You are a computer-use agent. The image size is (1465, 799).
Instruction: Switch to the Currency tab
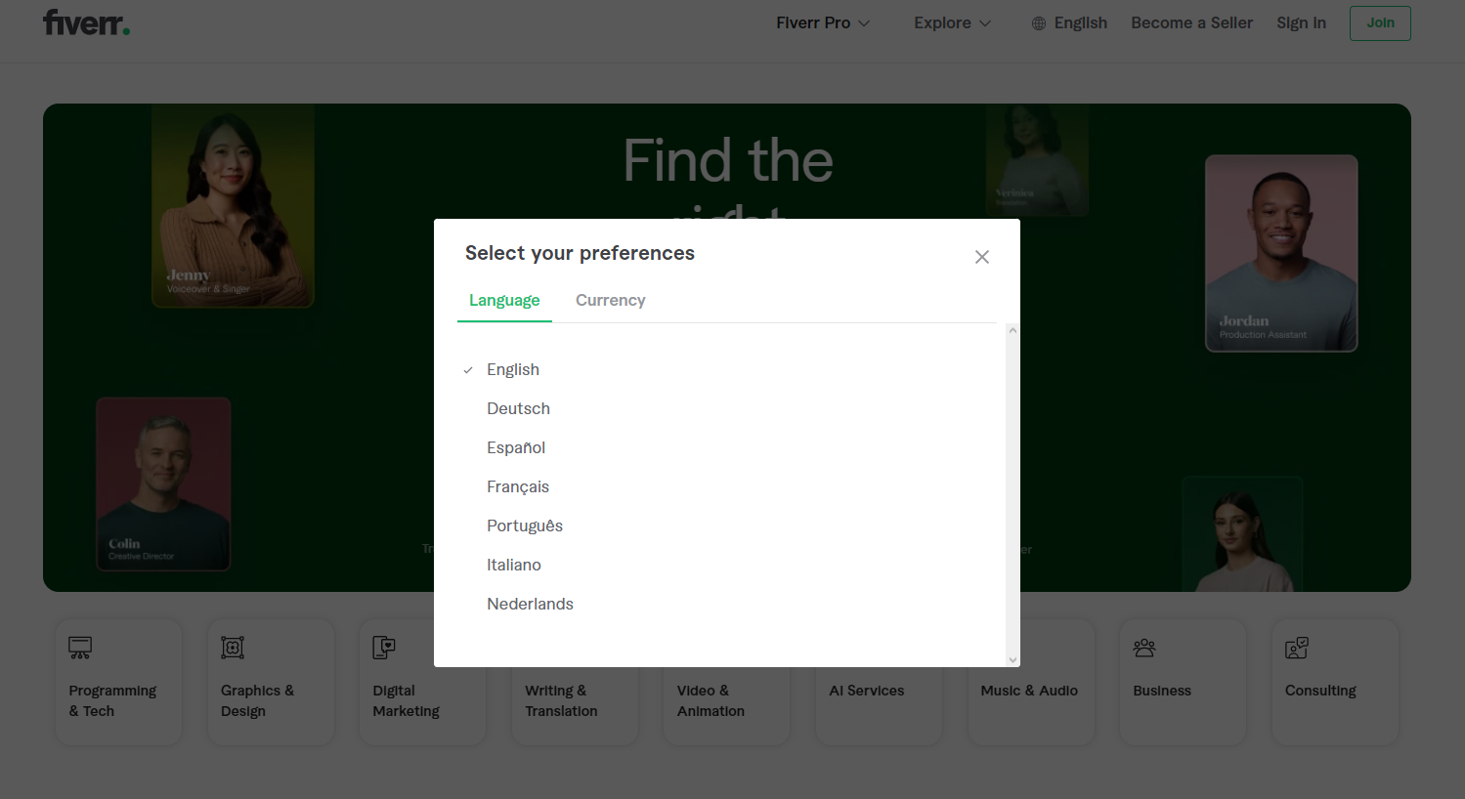[x=610, y=300]
